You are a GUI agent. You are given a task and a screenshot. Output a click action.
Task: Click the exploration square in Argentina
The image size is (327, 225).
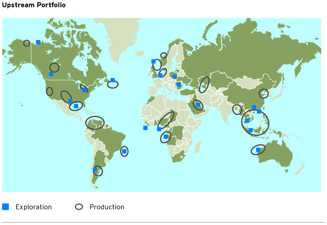click(x=95, y=170)
